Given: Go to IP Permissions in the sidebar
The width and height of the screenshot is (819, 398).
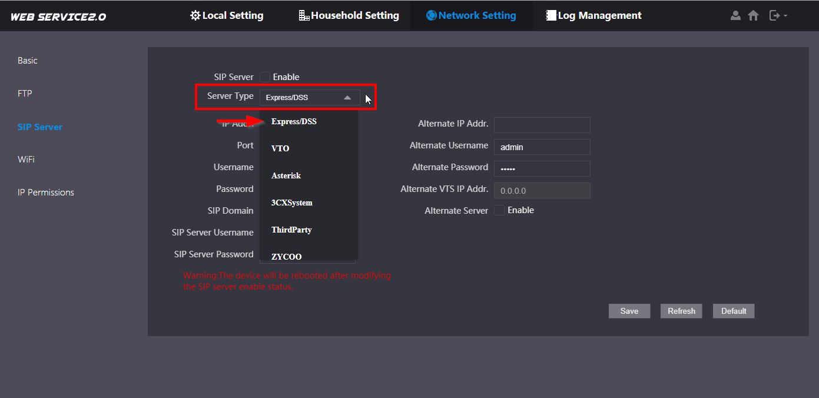Looking at the screenshot, I should pyautogui.click(x=46, y=192).
